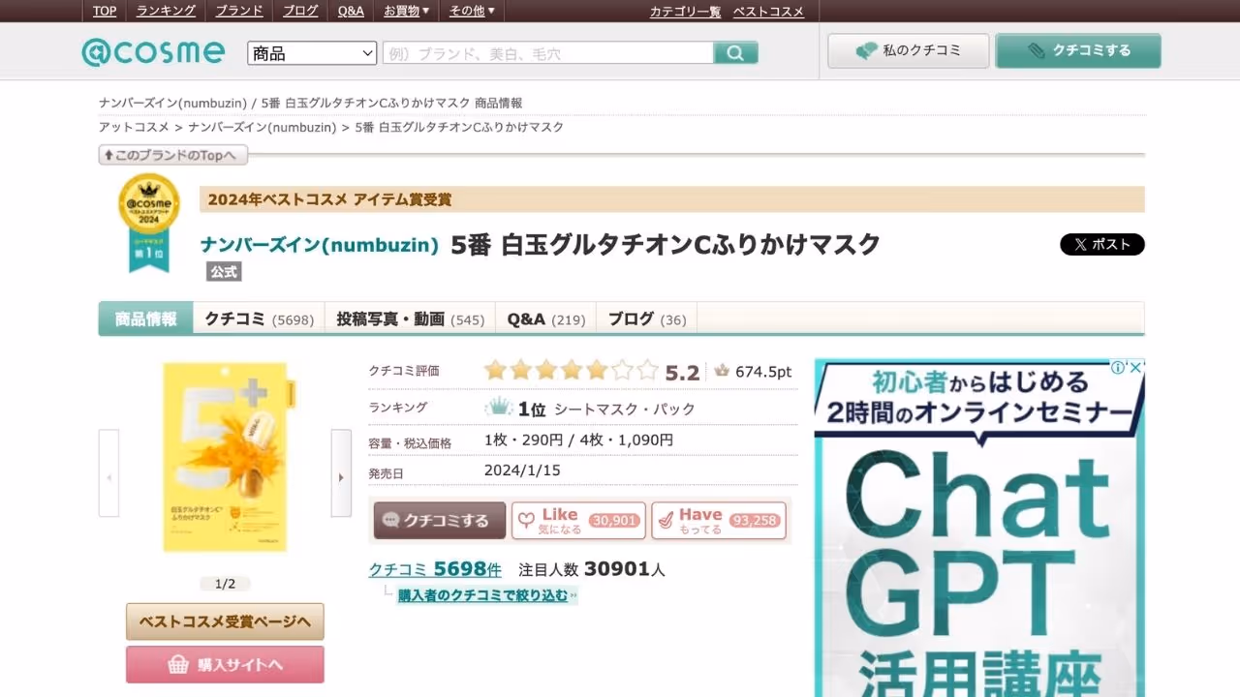Viewport: 1240px width, 697px height.
Task: Focus the brand search input field
Action: (x=548, y=53)
